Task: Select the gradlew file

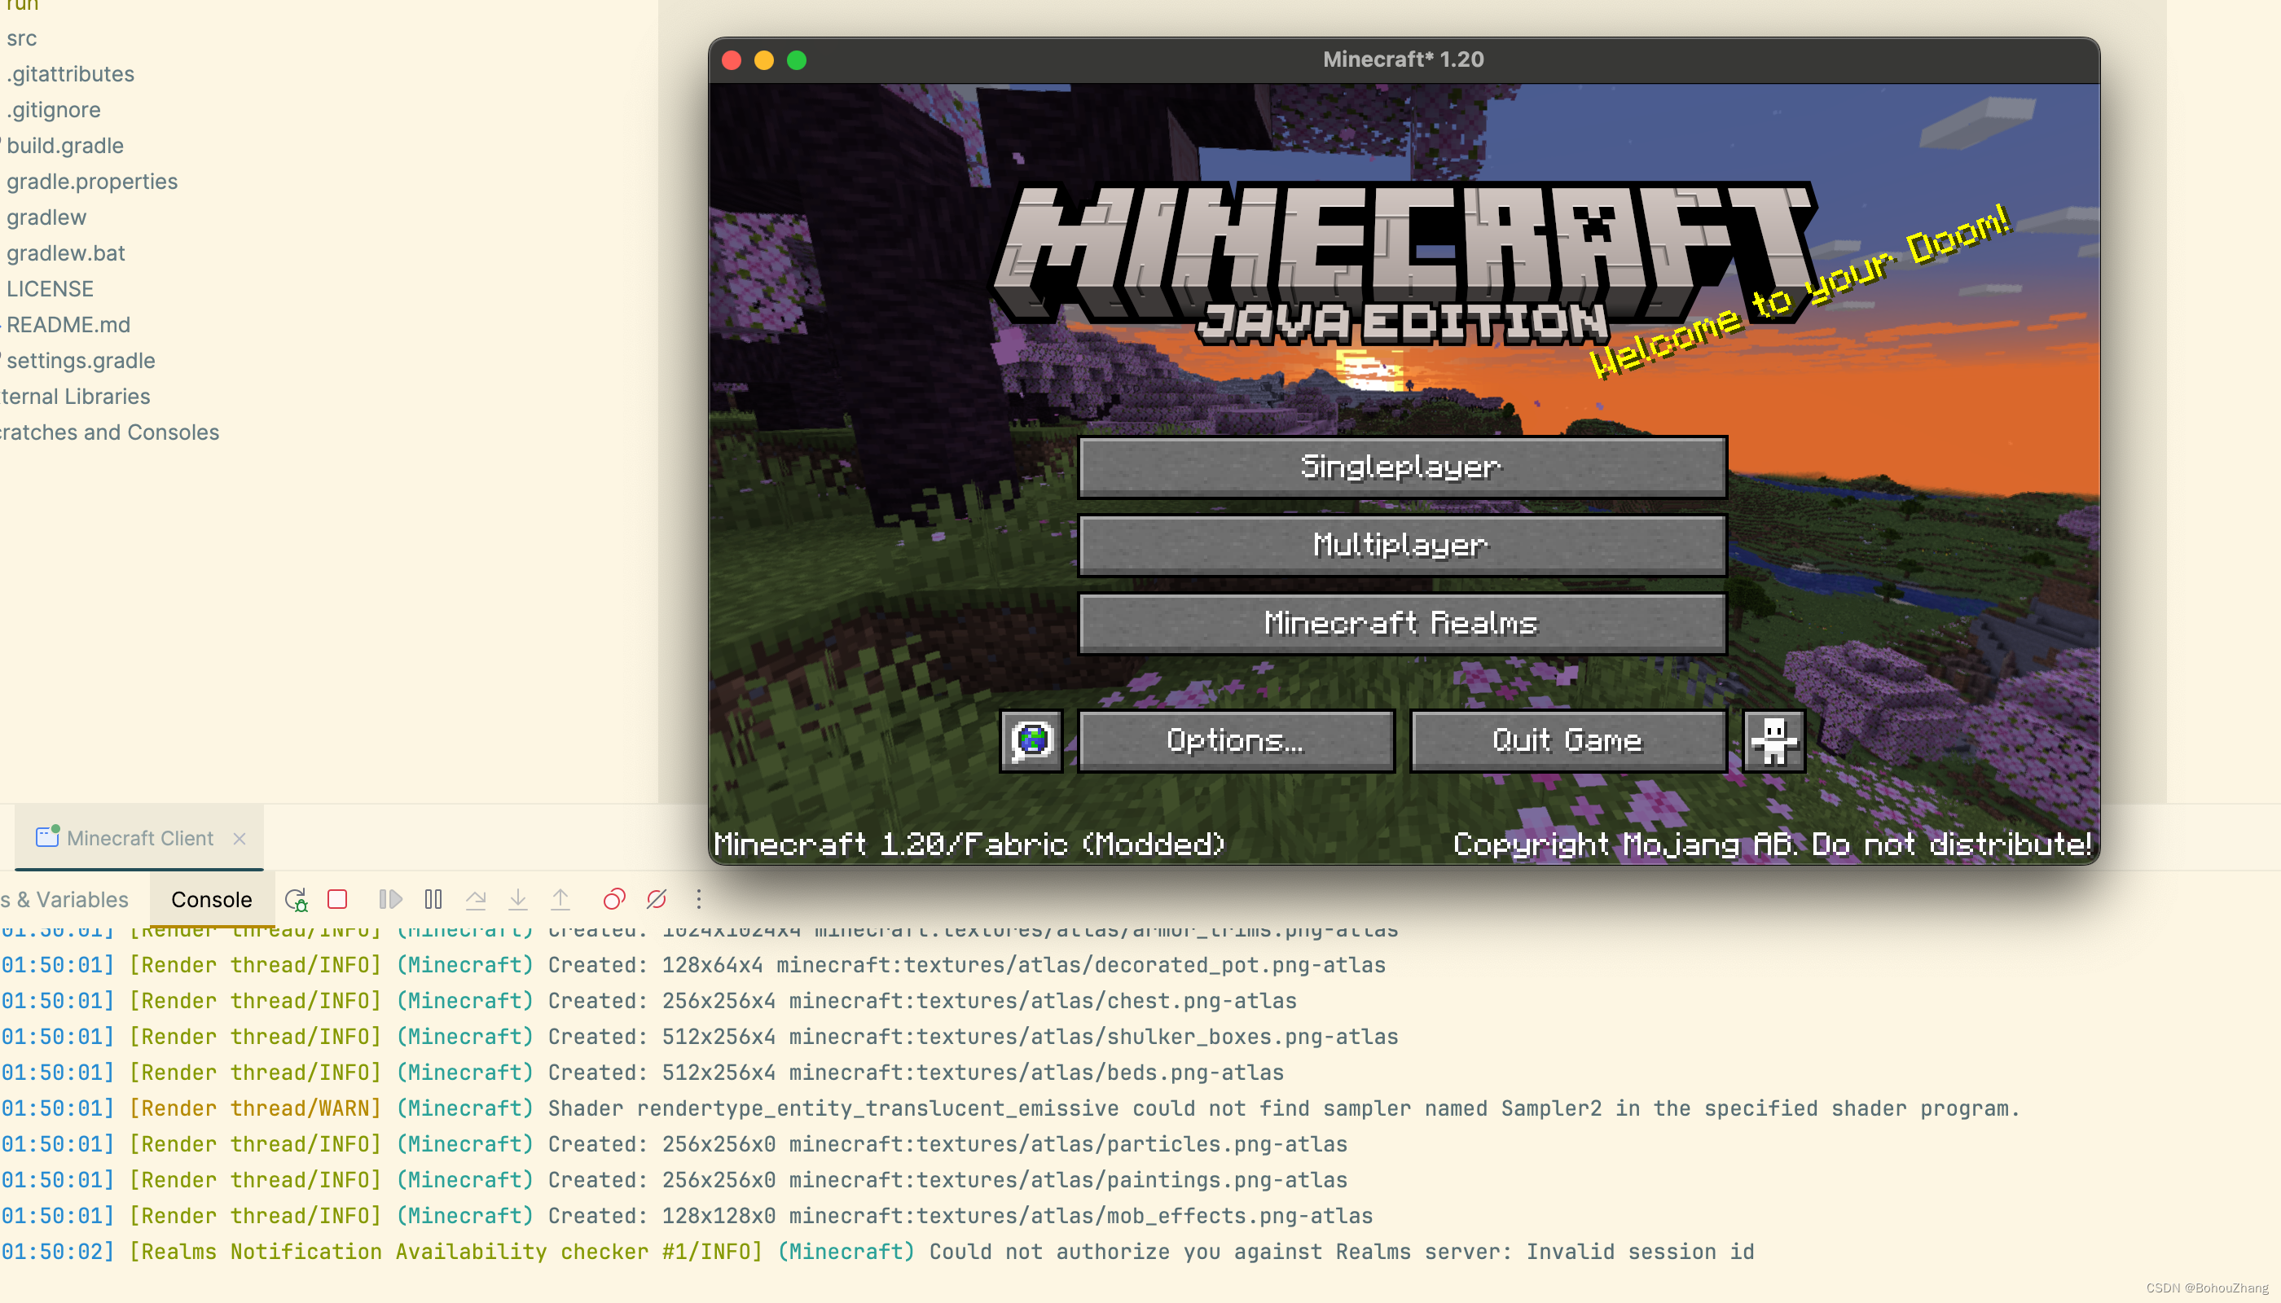Action: pyautogui.click(x=46, y=217)
